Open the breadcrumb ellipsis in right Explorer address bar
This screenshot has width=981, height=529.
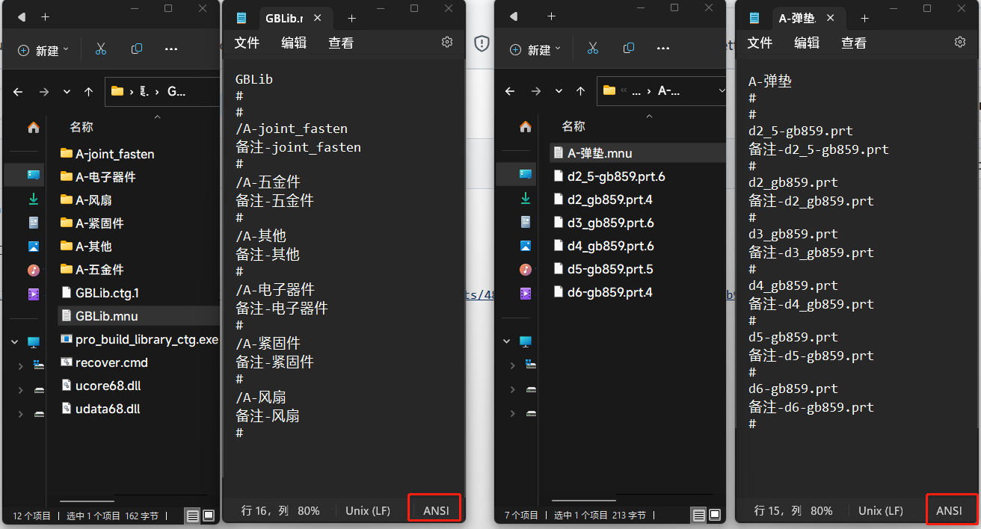pos(637,90)
